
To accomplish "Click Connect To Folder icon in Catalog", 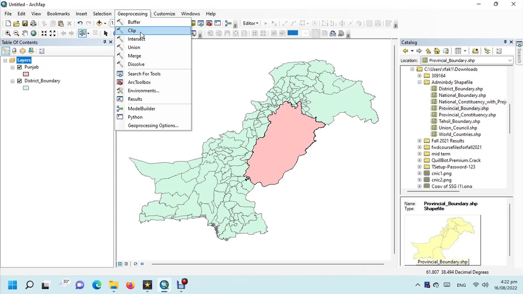I will pyautogui.click(x=475, y=51).
